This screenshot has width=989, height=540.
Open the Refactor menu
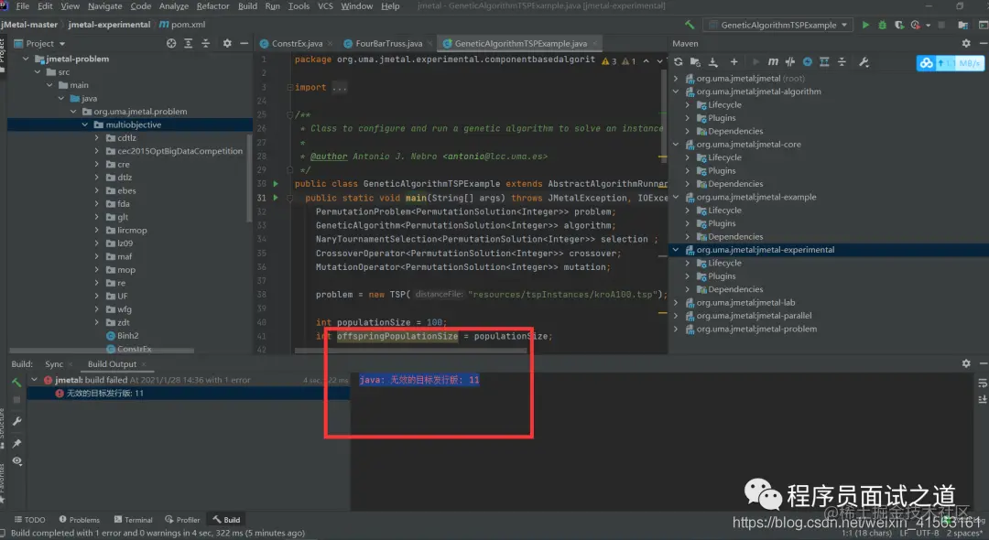click(x=212, y=5)
